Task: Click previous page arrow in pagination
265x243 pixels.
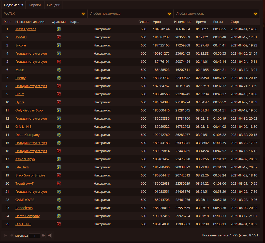Action: pos(11,236)
